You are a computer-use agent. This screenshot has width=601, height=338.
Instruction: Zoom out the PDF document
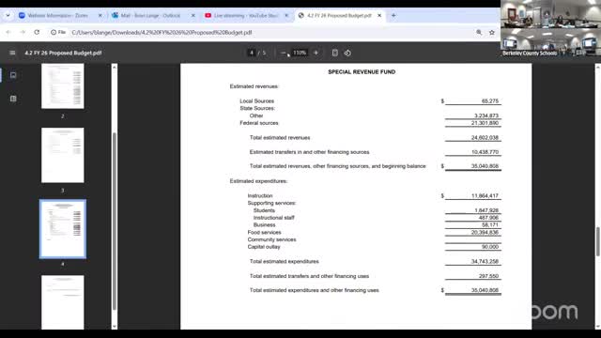click(284, 53)
